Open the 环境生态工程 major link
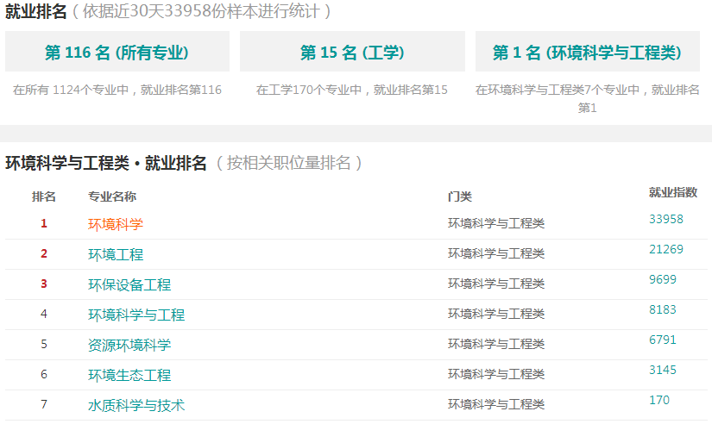The image size is (712, 424). point(129,375)
